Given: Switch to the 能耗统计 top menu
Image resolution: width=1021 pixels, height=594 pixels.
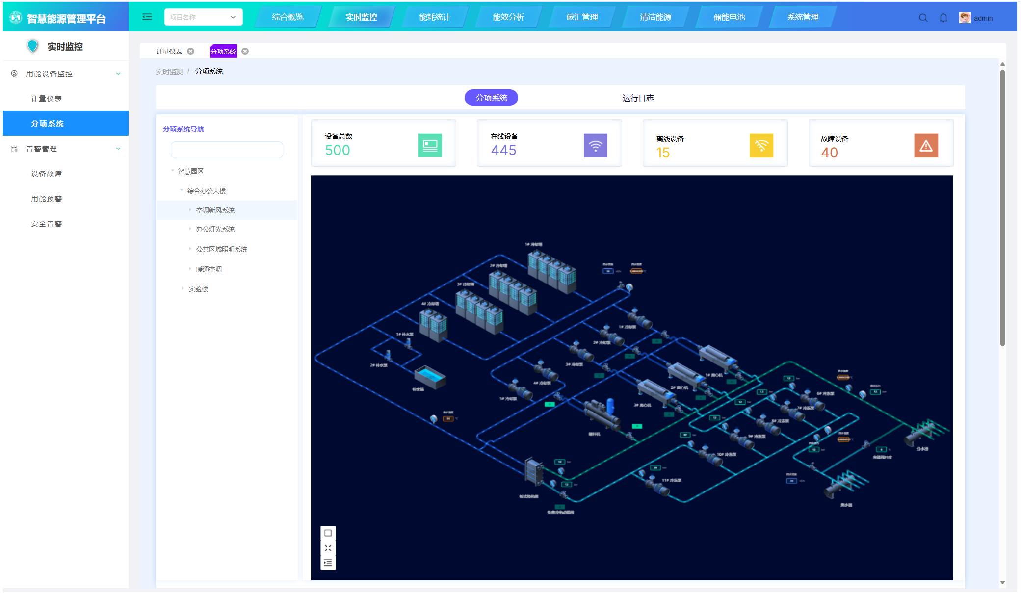Looking at the screenshot, I should (434, 17).
